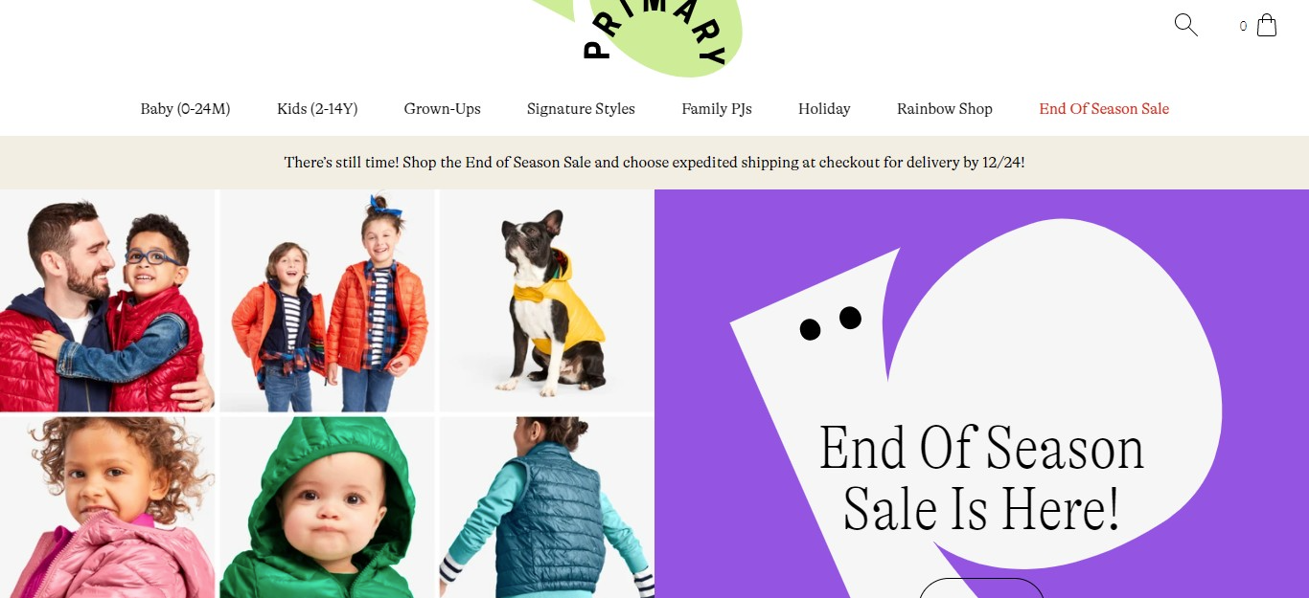The height and width of the screenshot is (598, 1309).
Task: View the dad and son red vests photo
Action: (107, 300)
